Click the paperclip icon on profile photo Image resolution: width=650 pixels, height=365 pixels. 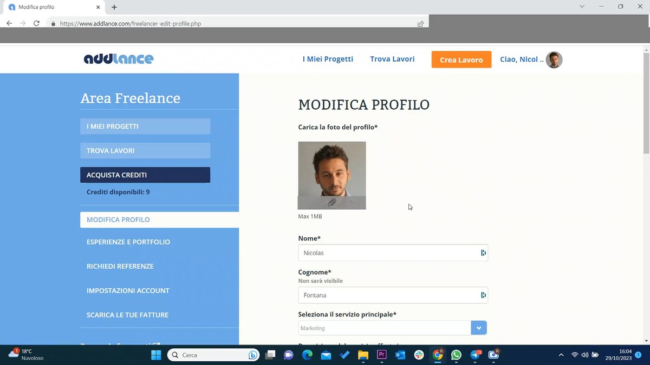pos(332,202)
